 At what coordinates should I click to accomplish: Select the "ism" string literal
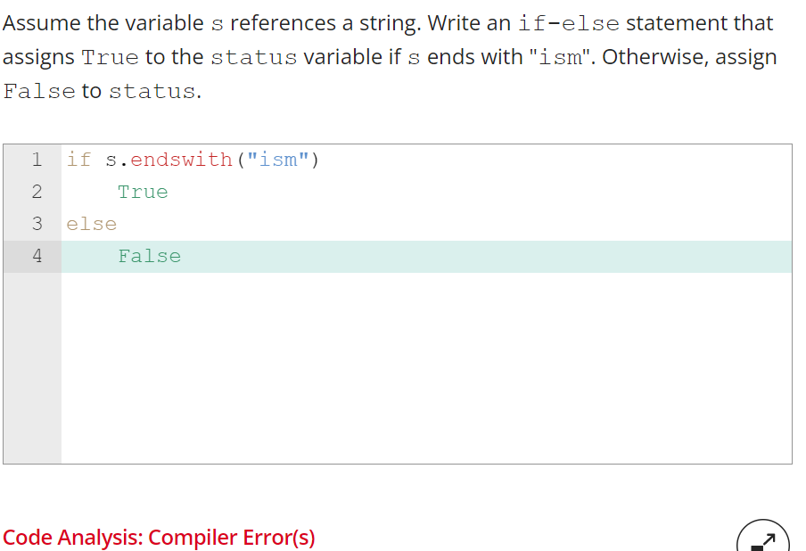tap(279, 160)
